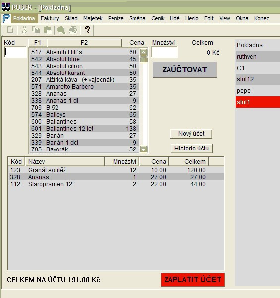Click the red ZAPLATIT ÚČET button

point(193,280)
